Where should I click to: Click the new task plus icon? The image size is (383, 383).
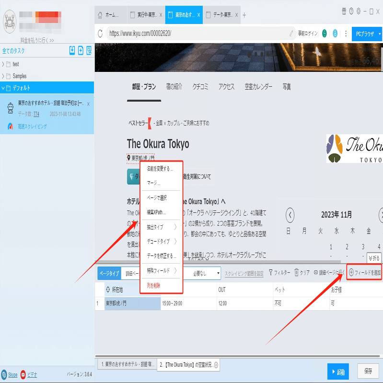[81, 50]
